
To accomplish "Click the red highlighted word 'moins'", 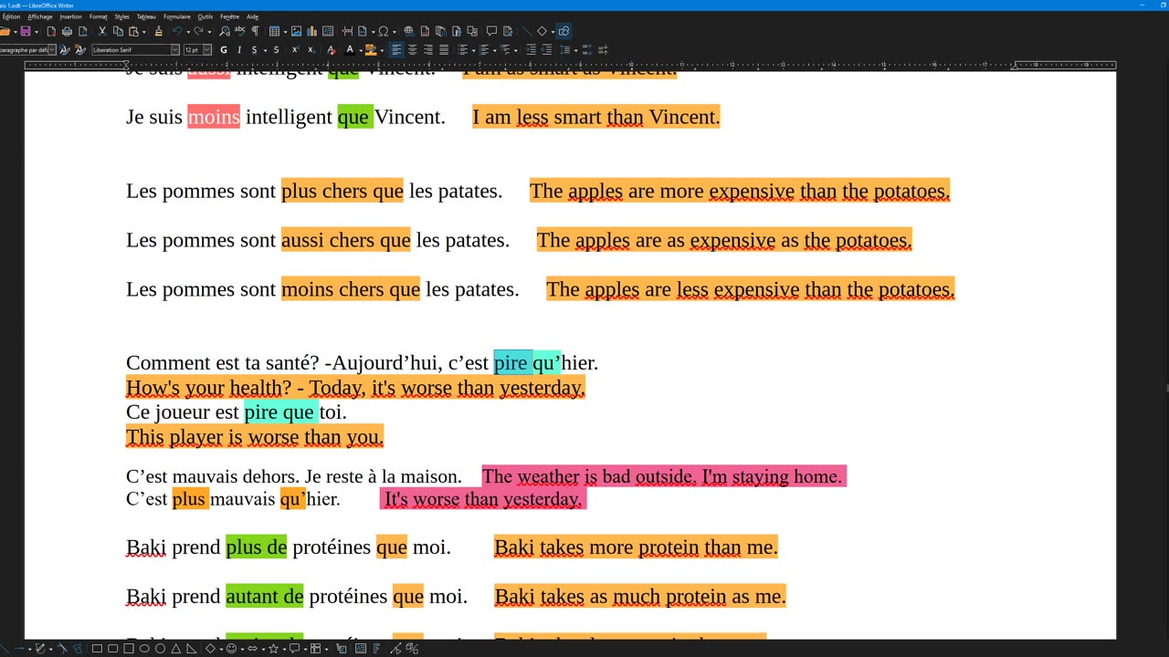I will click(214, 117).
